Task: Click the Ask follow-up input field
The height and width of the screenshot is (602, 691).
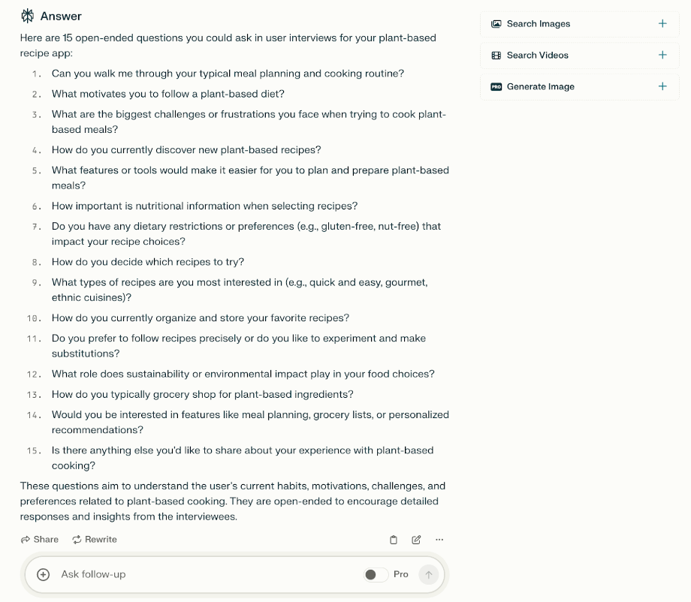Action: (150, 573)
